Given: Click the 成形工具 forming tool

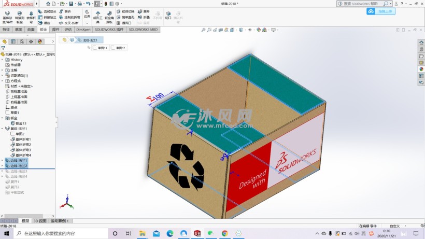Looking at the screenshot, I should (x=98, y=17).
